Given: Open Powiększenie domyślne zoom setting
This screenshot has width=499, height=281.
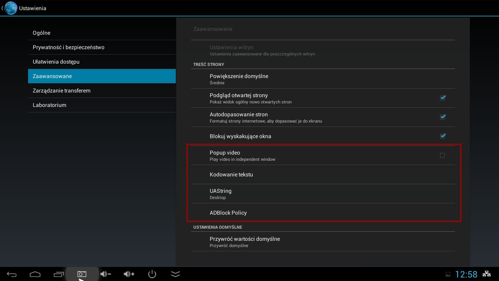Looking at the screenshot, I should 323,79.
